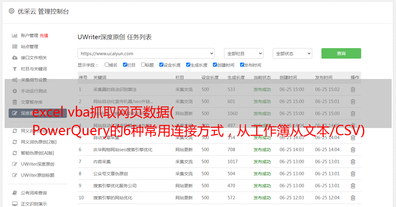This screenshot has width=396, height=207.
Task: Click publish time 06-25 12:04
Action: (x=327, y=198)
